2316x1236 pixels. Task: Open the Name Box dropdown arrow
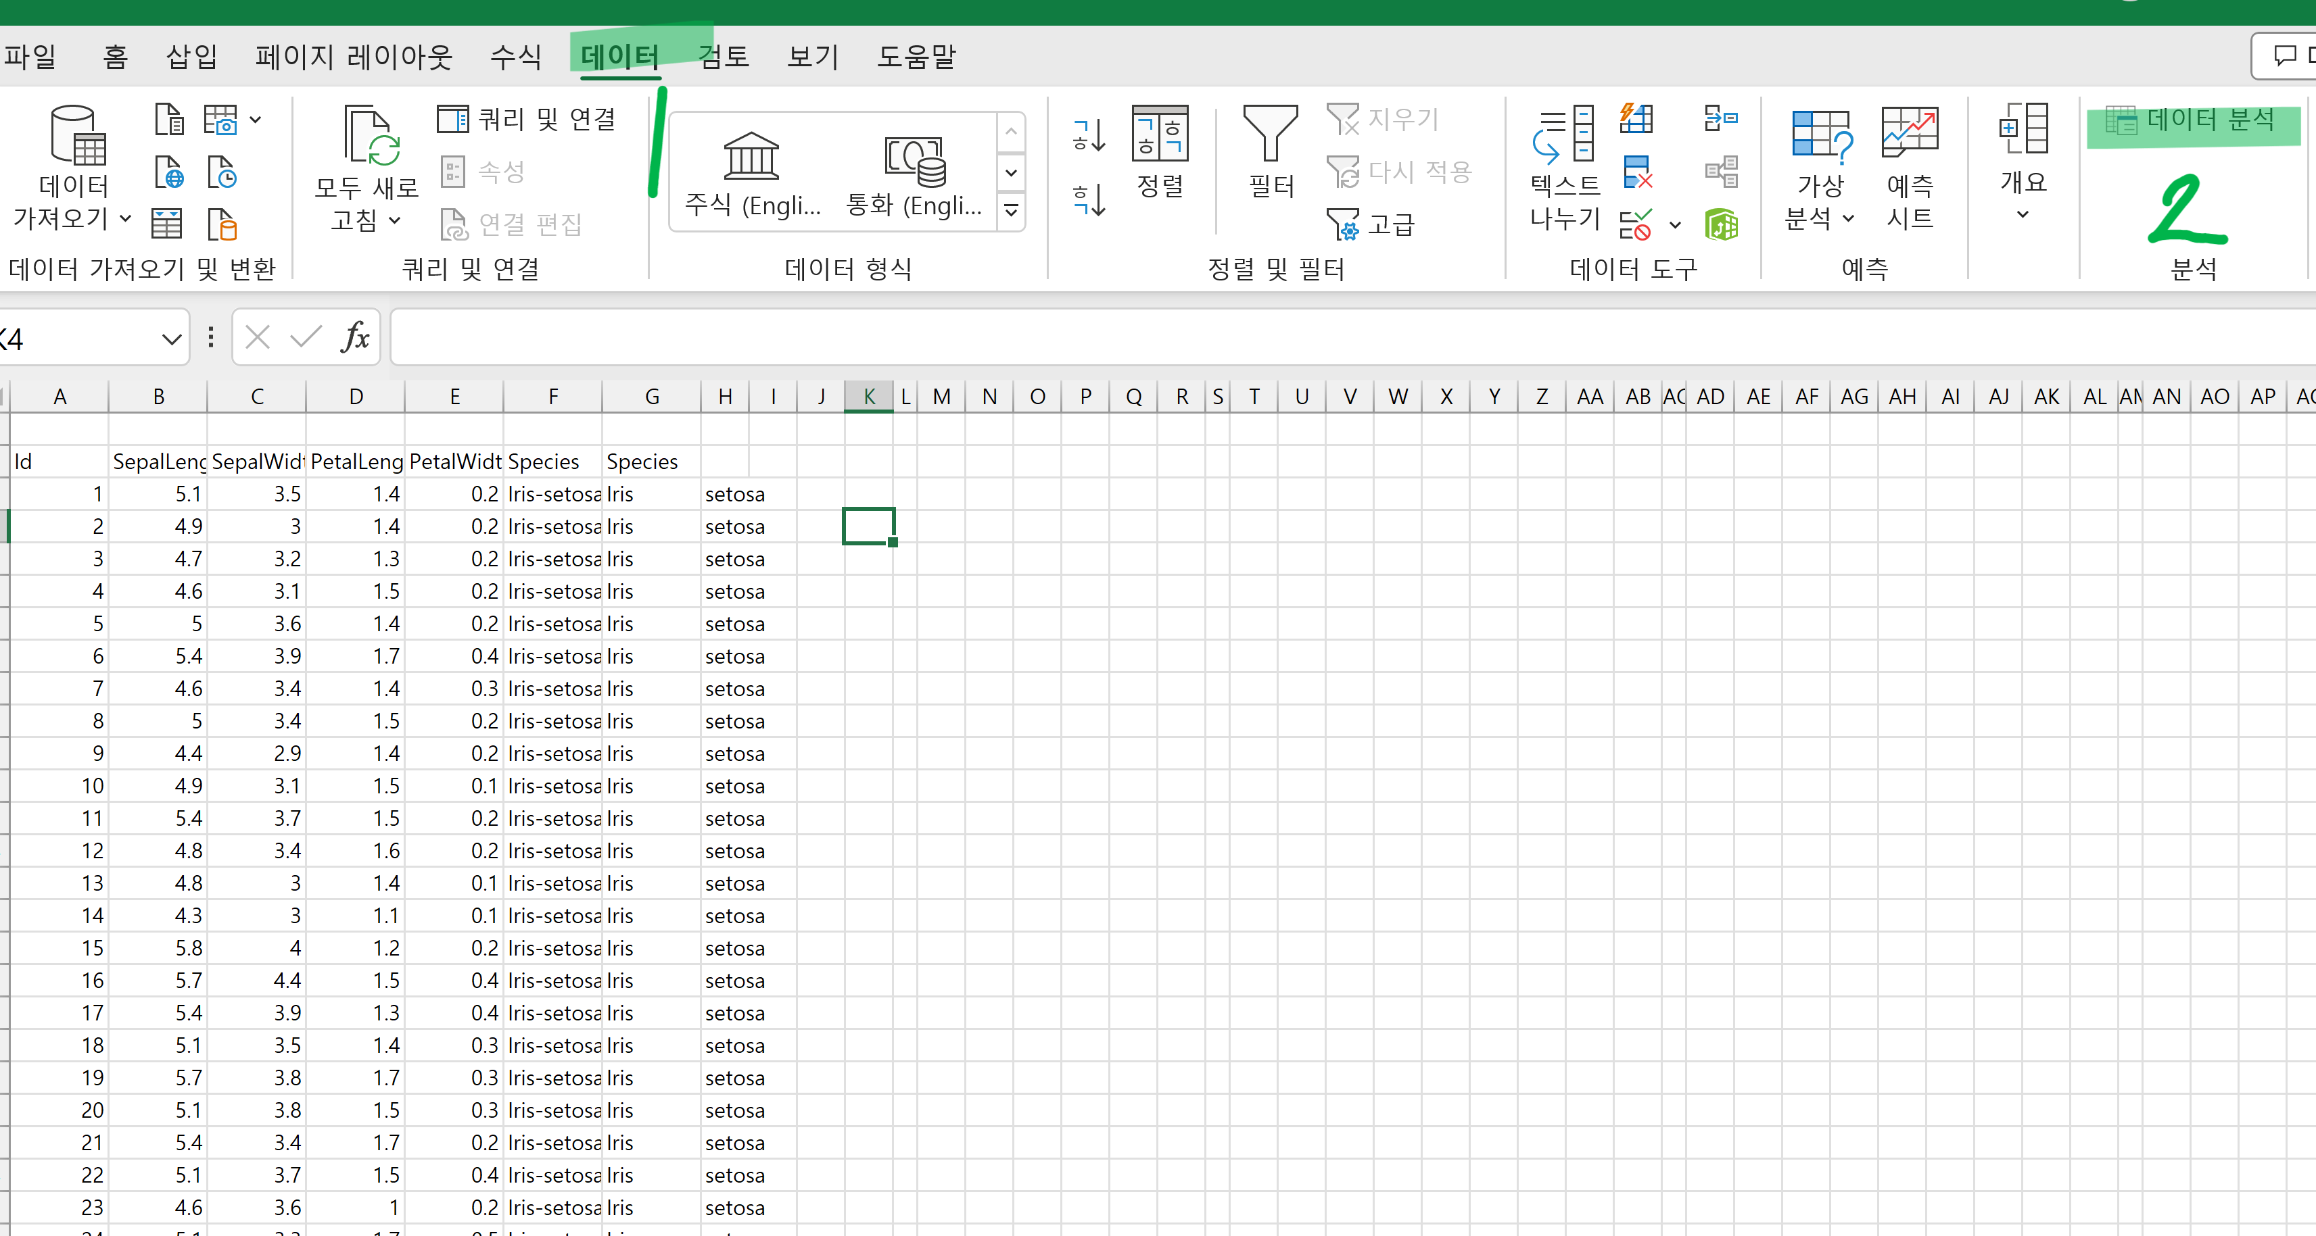171,339
